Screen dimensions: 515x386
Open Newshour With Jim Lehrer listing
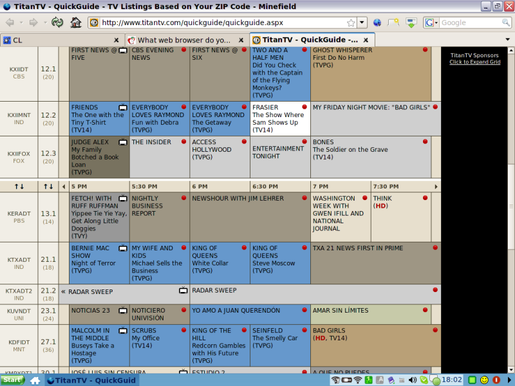tap(250, 217)
